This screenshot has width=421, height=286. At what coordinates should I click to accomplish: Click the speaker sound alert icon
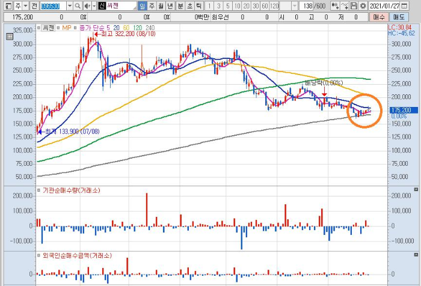(87, 5)
